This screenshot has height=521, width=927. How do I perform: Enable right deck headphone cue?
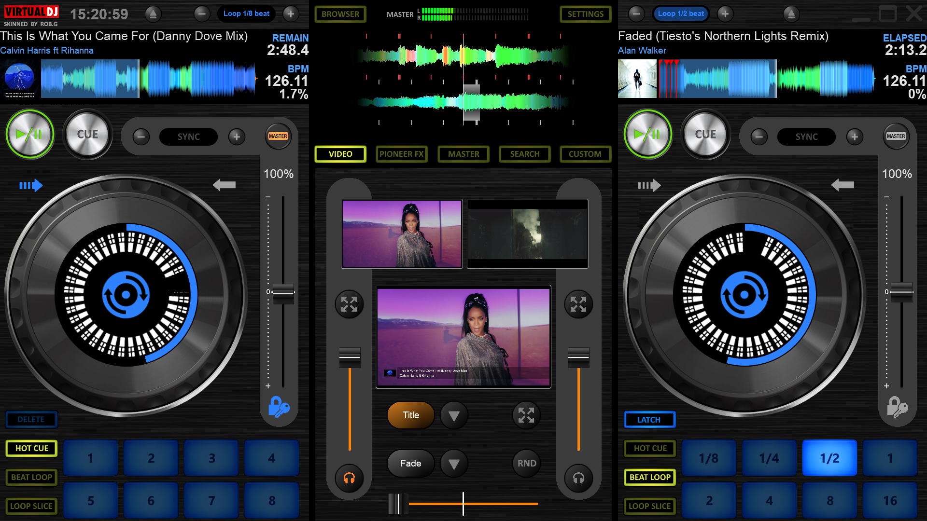point(578,478)
